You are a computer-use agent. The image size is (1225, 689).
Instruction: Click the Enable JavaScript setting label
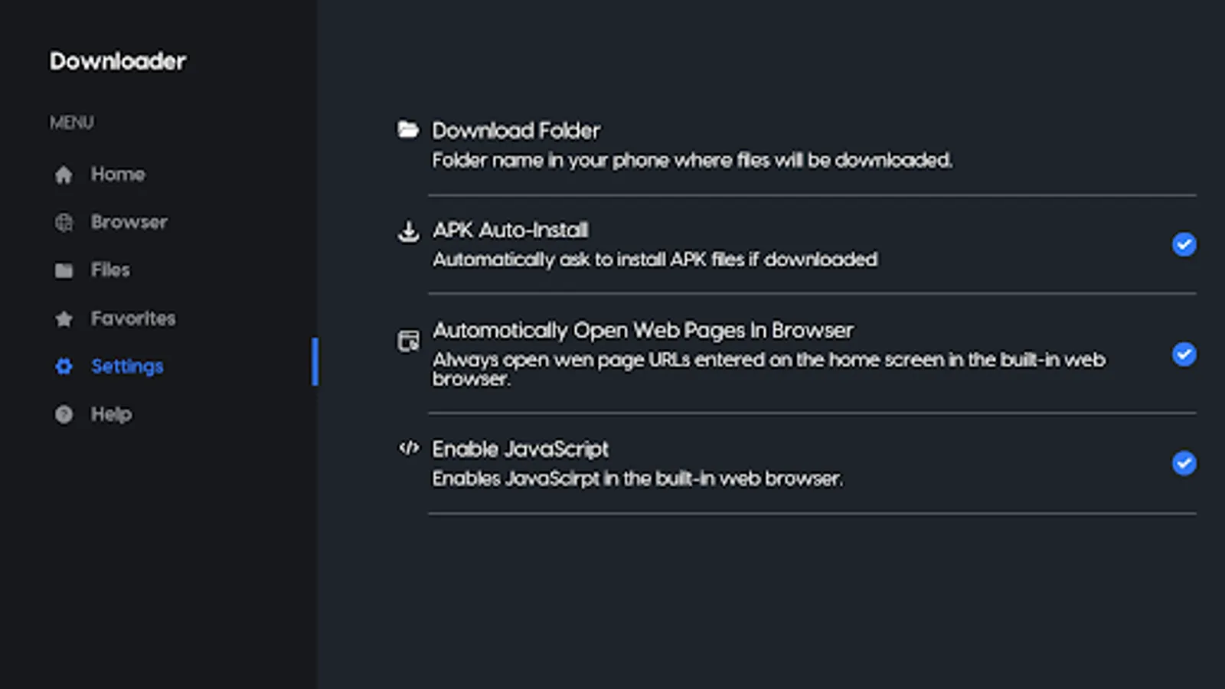521,449
